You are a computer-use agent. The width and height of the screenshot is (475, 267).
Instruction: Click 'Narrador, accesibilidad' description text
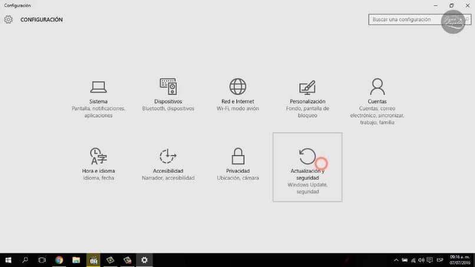point(168,178)
